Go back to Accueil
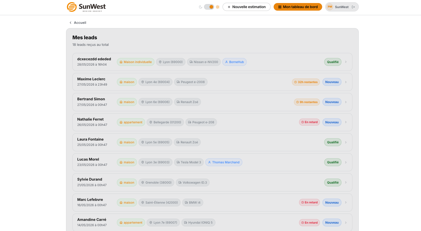The image size is (421, 231). tap(78, 23)
